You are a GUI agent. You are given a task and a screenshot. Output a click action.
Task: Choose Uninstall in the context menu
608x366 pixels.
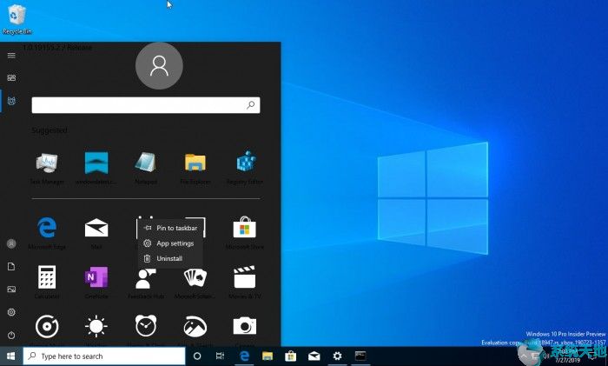pos(170,258)
